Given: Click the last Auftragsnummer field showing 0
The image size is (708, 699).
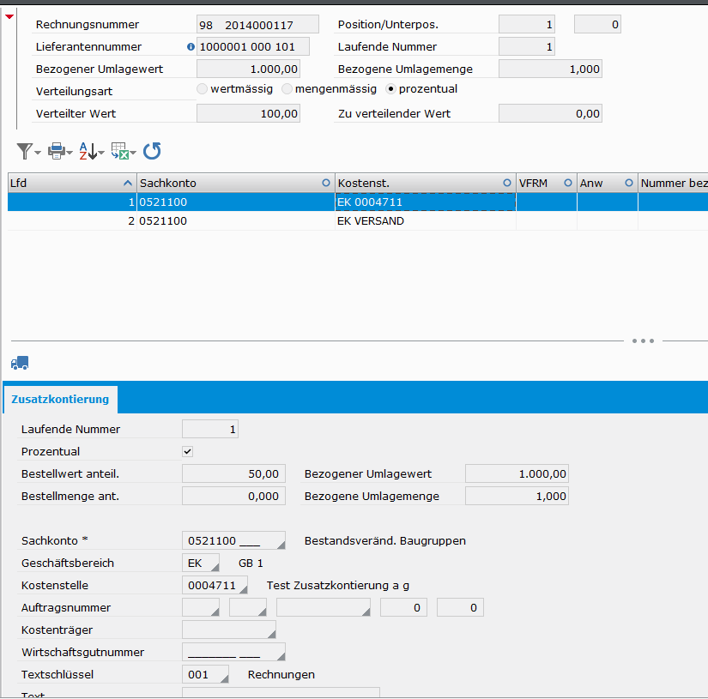Looking at the screenshot, I should pyautogui.click(x=460, y=607).
